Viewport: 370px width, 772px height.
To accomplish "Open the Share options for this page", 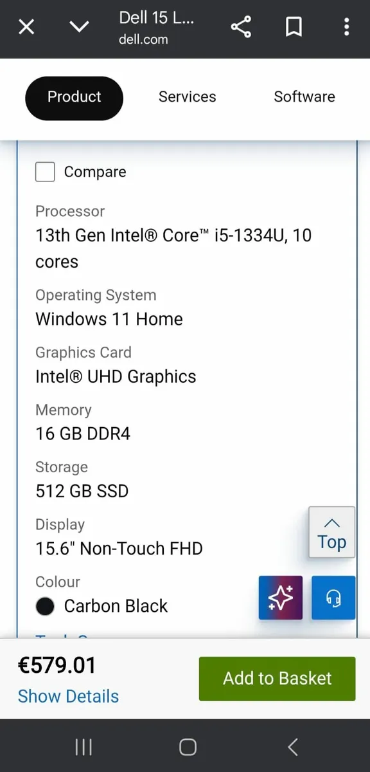I will tap(240, 27).
